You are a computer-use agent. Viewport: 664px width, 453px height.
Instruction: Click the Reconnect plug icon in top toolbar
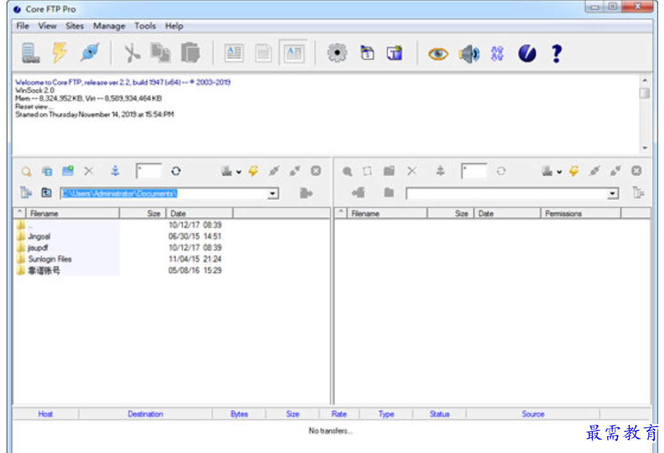90,53
